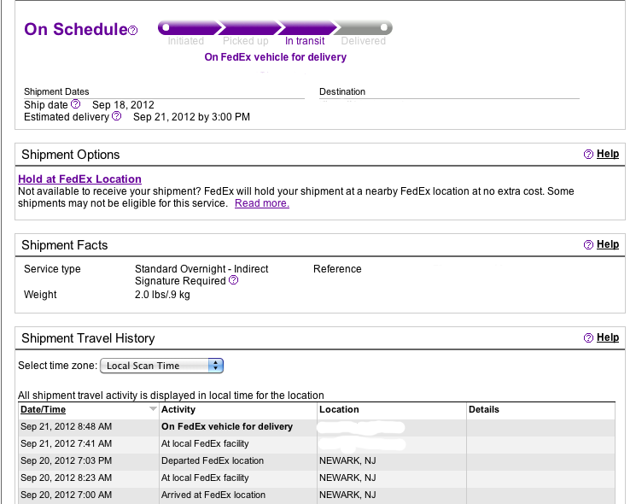The width and height of the screenshot is (636, 504).
Task: Click help icon after Signature Required
Action: tap(234, 280)
